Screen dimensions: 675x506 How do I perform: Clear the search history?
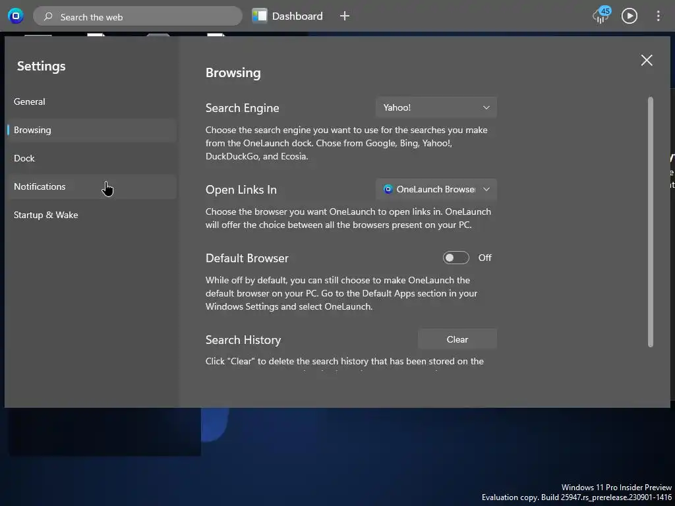click(x=457, y=339)
